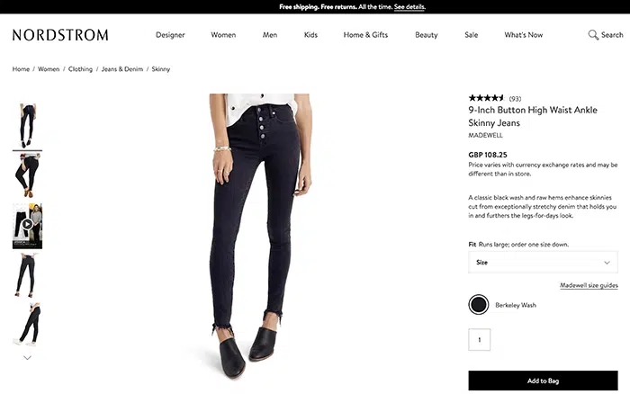630x394 pixels.
Task: Go to Clothing breadcrumb
Action: point(80,69)
